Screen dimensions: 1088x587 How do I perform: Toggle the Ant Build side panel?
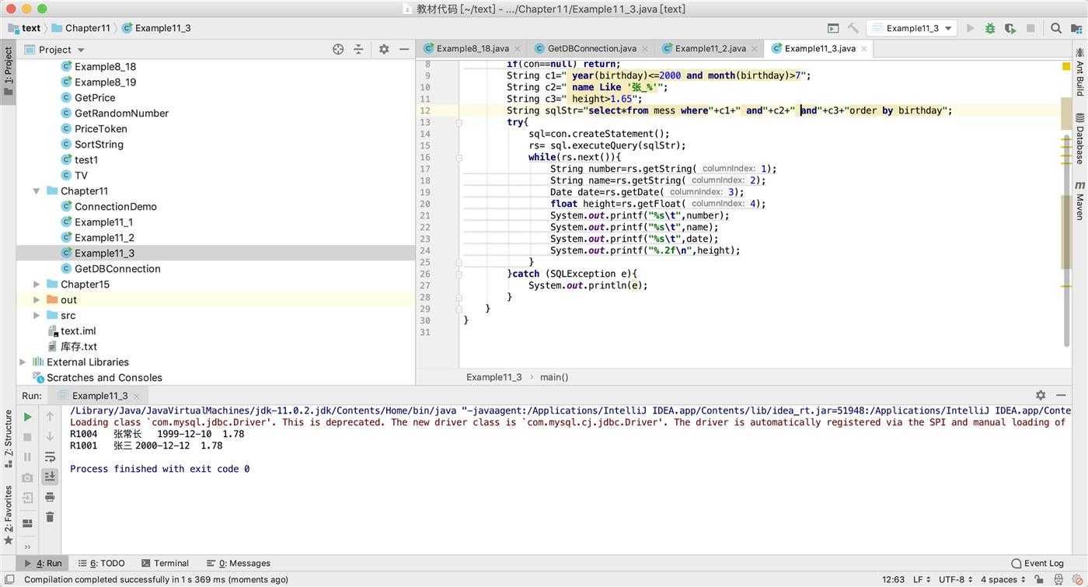(x=1079, y=72)
